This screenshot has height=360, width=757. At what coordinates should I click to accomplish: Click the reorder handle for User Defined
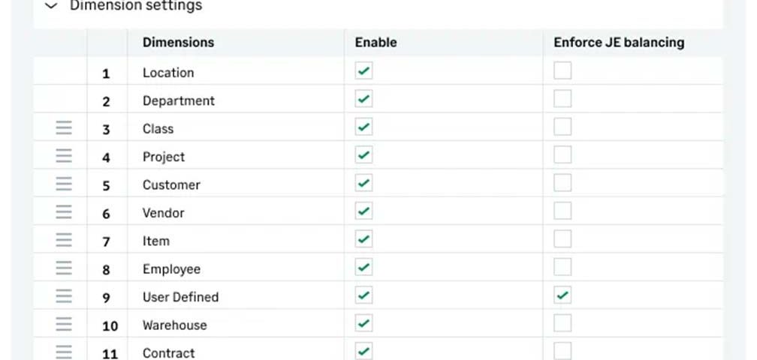click(64, 296)
